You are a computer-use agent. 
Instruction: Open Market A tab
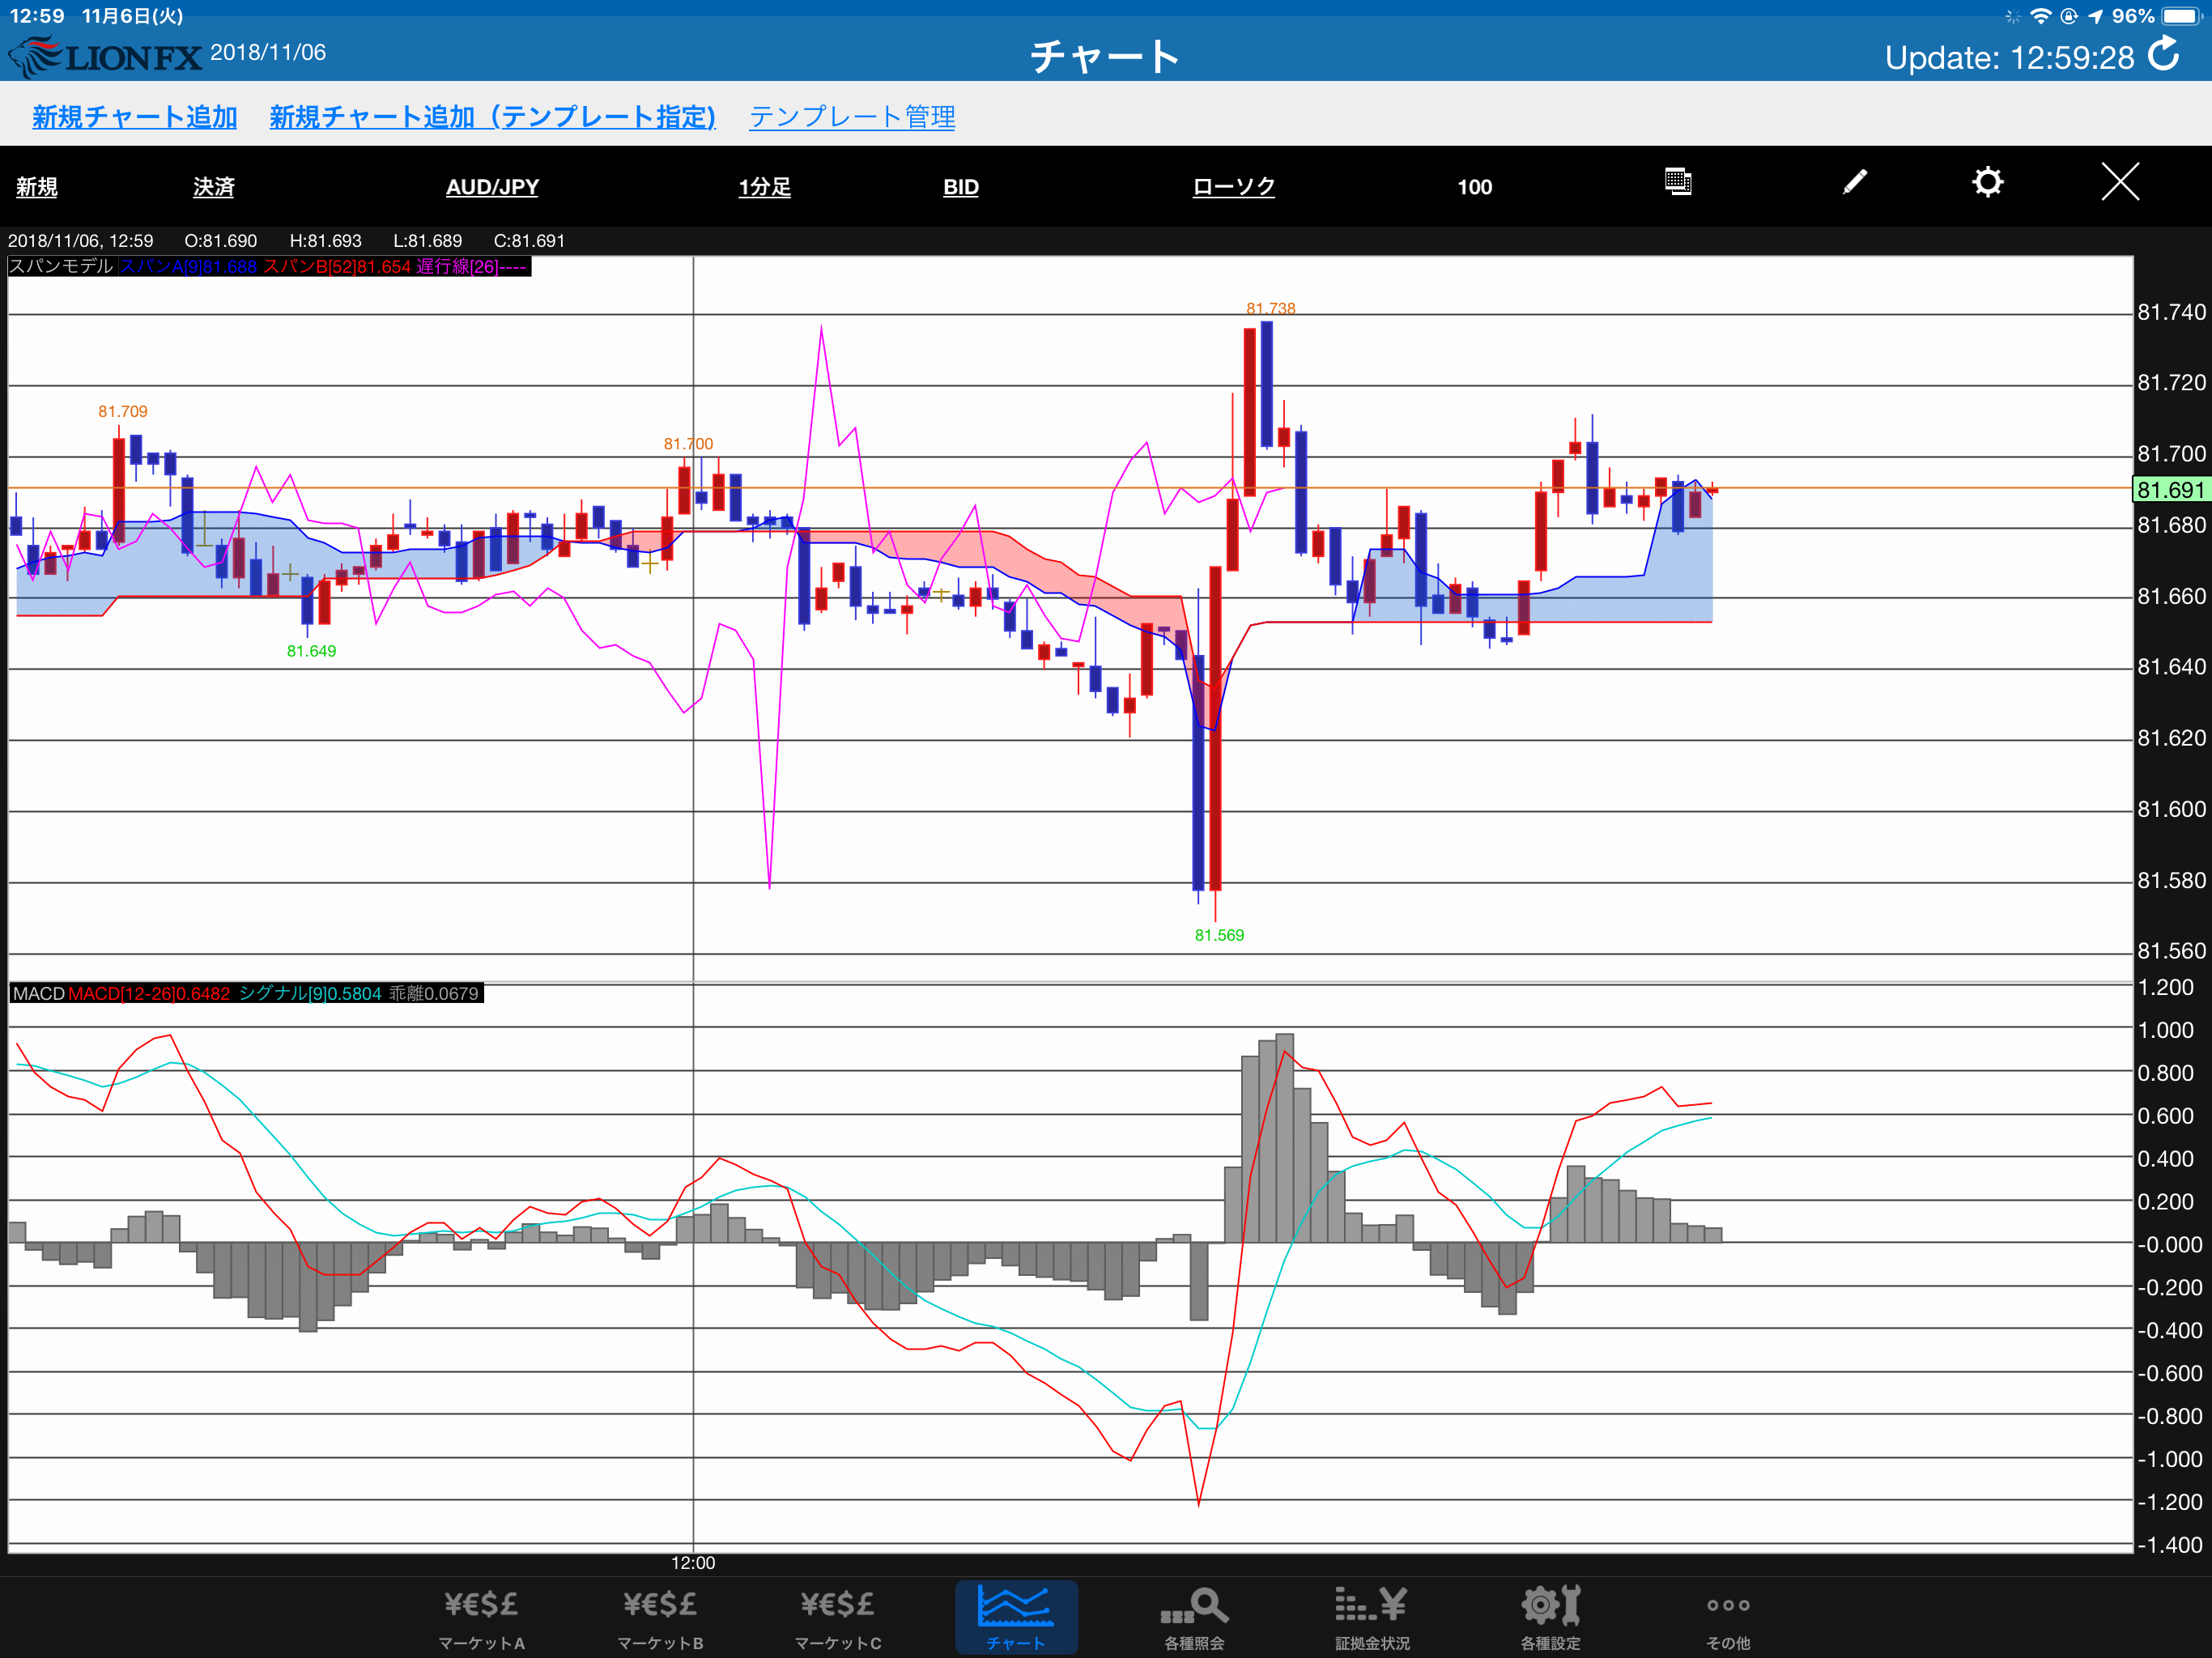481,1618
